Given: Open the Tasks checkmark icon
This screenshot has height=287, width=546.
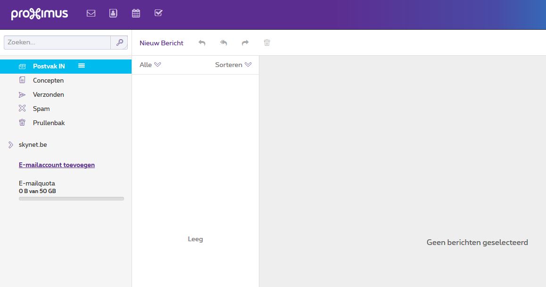Looking at the screenshot, I should 158,13.
